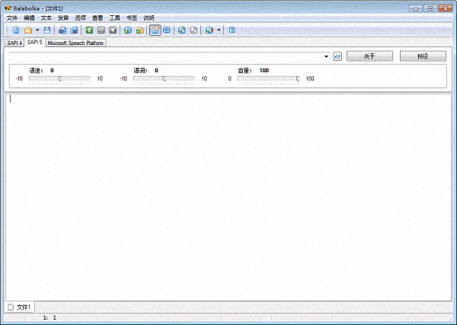The image size is (457, 325).
Task: Click the 音量 volume slider
Action: click(x=268, y=78)
